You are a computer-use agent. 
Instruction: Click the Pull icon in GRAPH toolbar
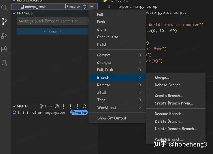click(70, 106)
